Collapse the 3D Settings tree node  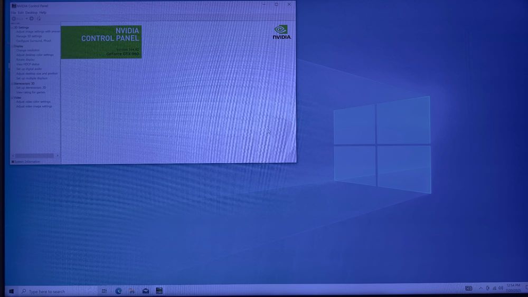[x=12, y=27]
